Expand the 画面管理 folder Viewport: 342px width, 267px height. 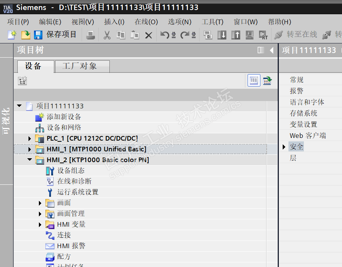(40, 214)
